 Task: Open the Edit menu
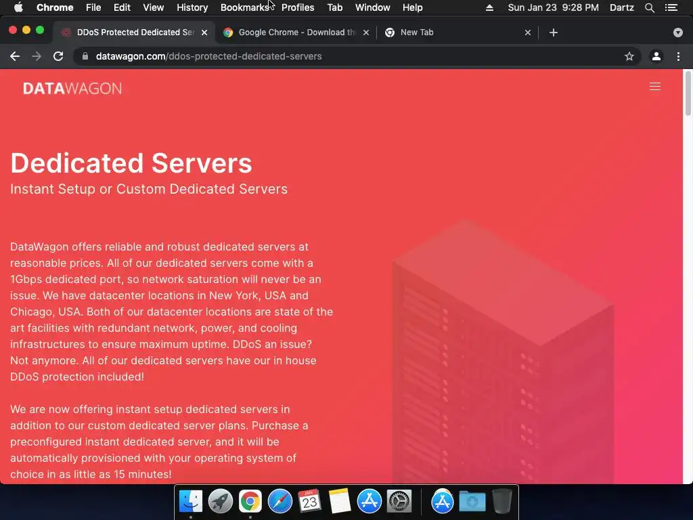tap(122, 7)
